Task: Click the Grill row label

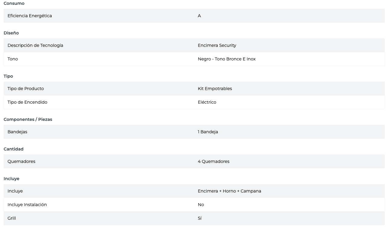Action: 12,218
